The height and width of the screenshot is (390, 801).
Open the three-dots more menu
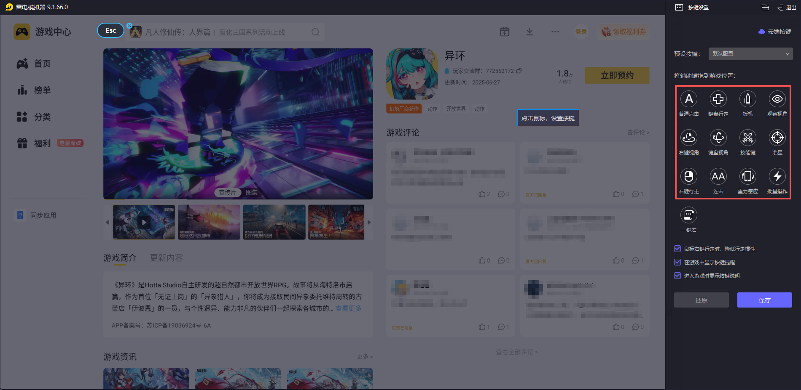(x=555, y=32)
